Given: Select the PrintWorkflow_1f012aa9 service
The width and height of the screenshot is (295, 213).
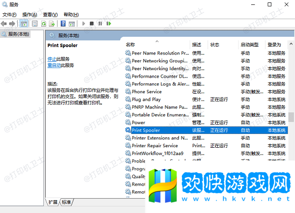Looking at the screenshot, I should pyautogui.click(x=206, y=153).
